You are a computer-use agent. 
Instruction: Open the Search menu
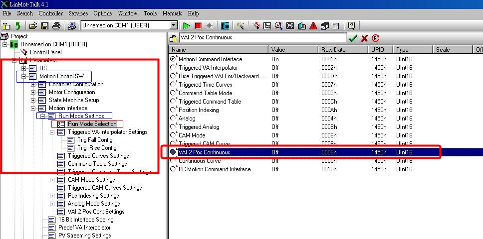[24, 13]
